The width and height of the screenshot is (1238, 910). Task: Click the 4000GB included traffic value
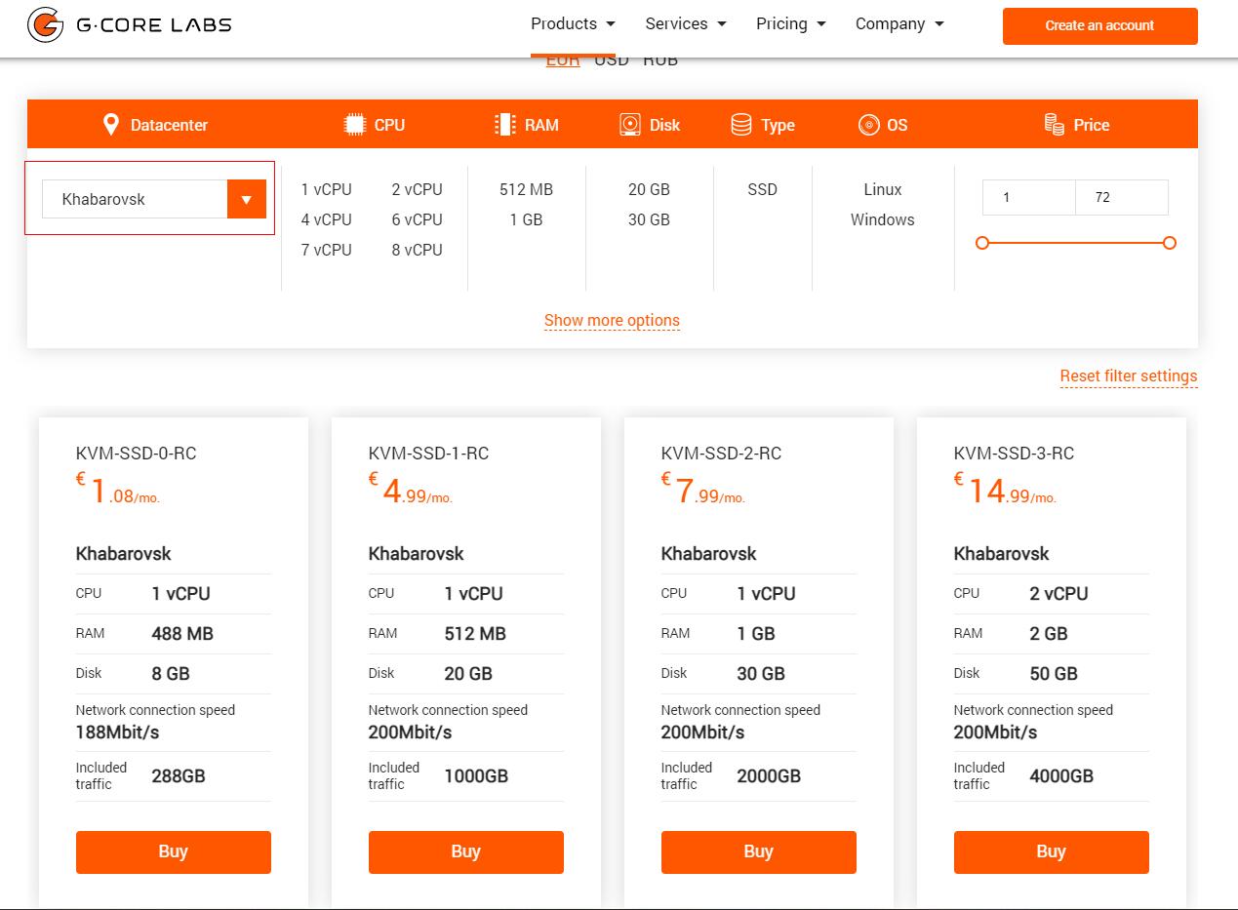[1061, 776]
